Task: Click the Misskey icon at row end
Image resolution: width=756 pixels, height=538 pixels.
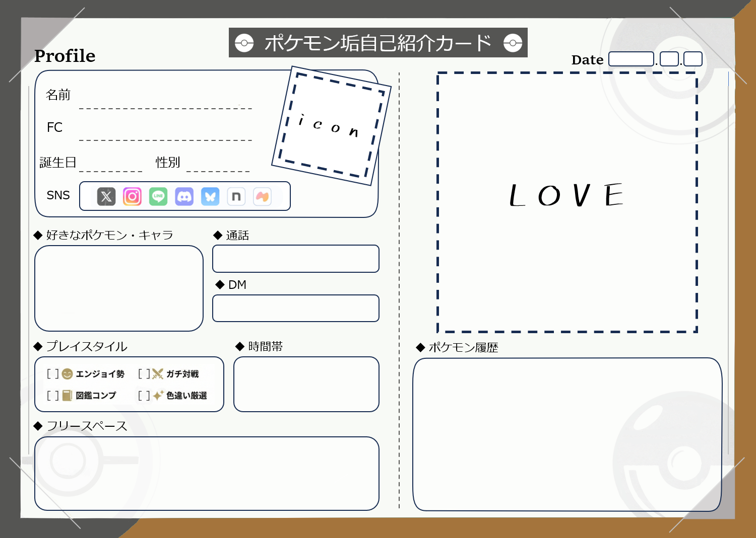Action: [x=262, y=196]
